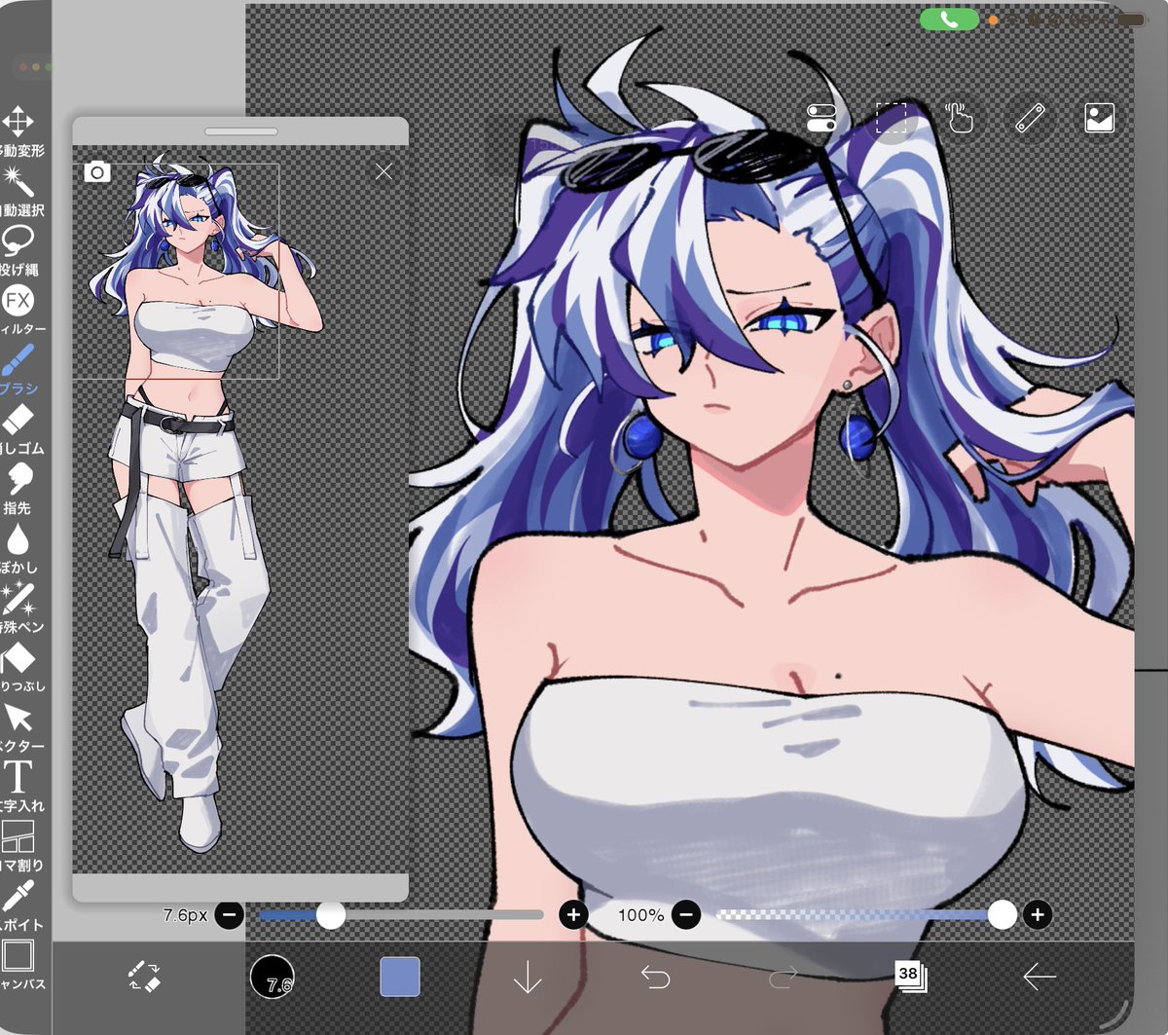Select the Lasso (投げ縄) tool
The image size is (1168, 1035).
coord(18,249)
